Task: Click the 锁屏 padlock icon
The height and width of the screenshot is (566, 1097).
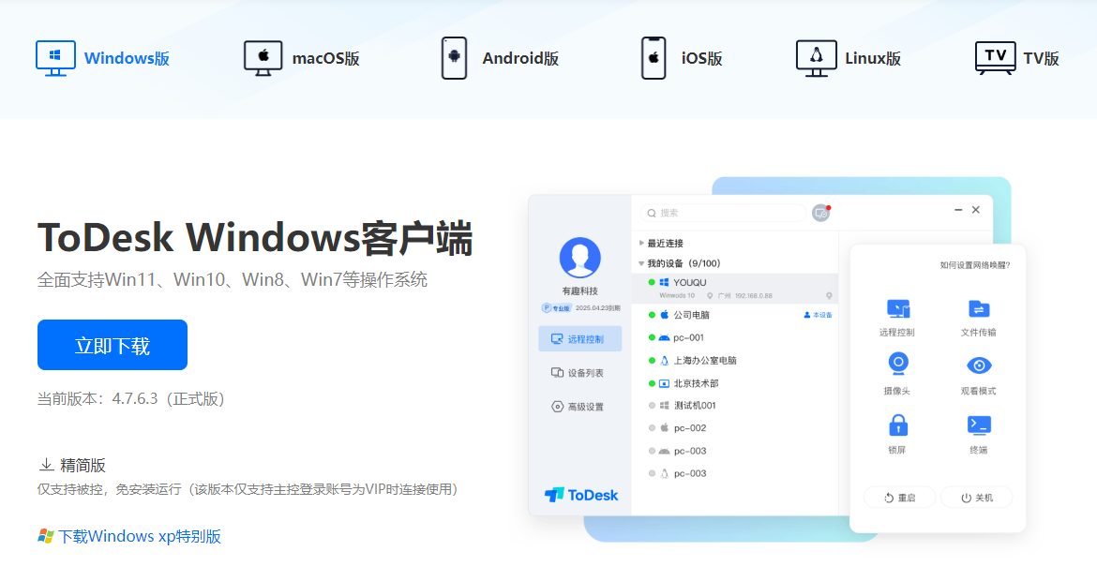Action: coord(897,424)
